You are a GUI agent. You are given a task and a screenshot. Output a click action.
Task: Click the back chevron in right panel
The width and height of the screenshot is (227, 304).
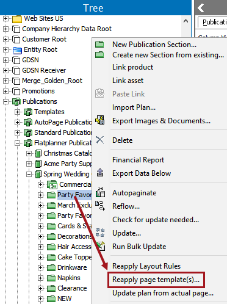coord(201,8)
